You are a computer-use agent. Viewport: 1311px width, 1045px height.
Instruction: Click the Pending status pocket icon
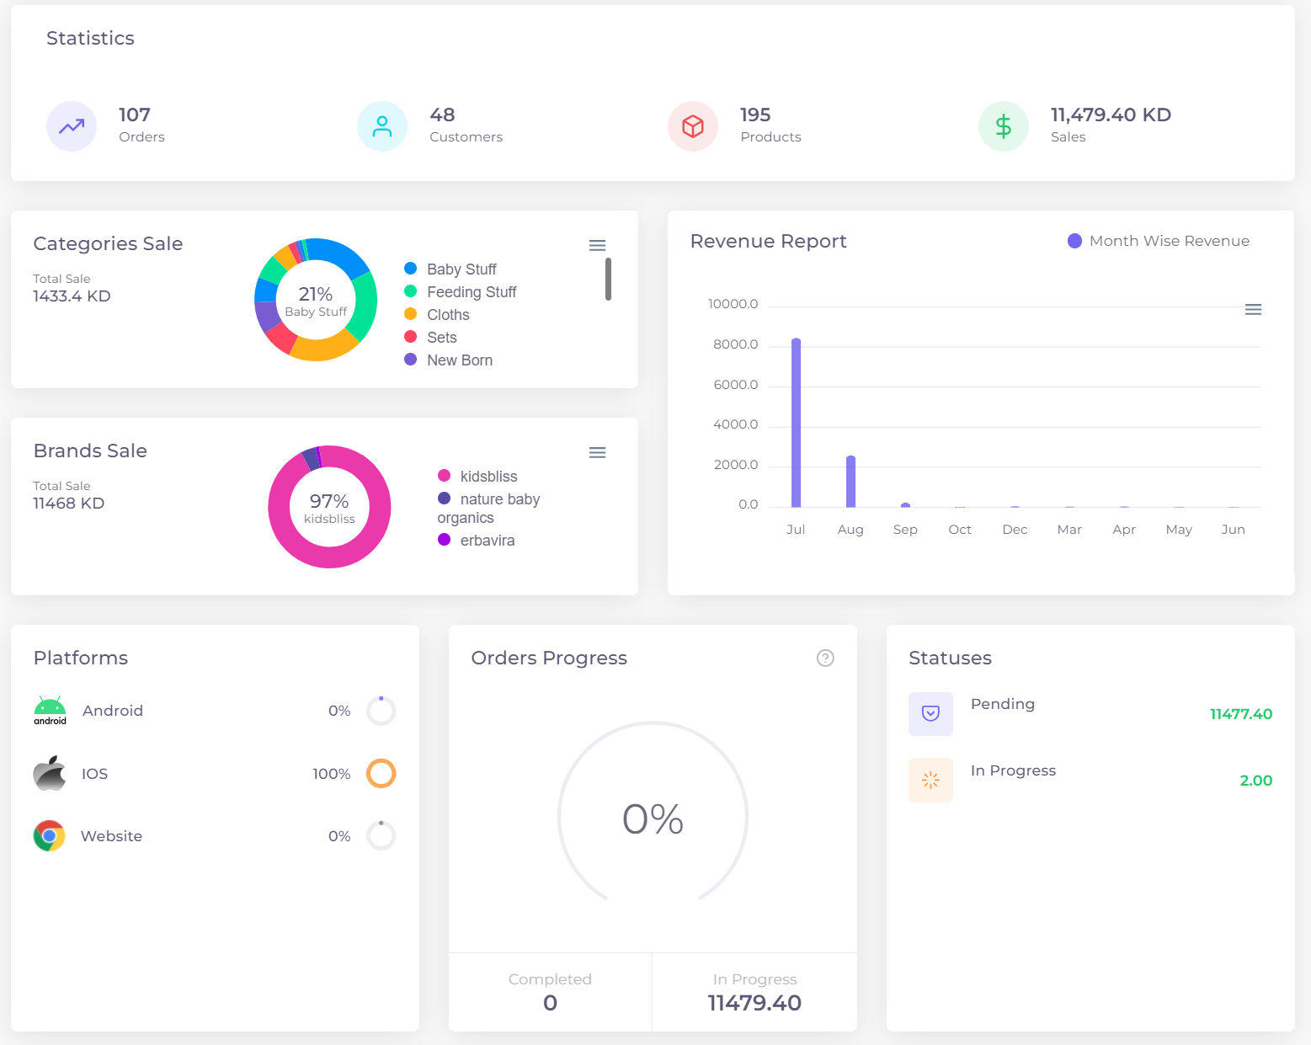tap(930, 713)
